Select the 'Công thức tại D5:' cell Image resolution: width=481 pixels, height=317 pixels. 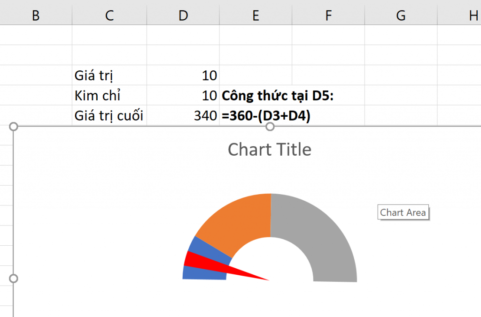[277, 95]
